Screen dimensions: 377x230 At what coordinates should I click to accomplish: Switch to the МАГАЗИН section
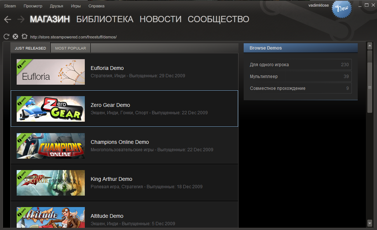[x=50, y=19]
